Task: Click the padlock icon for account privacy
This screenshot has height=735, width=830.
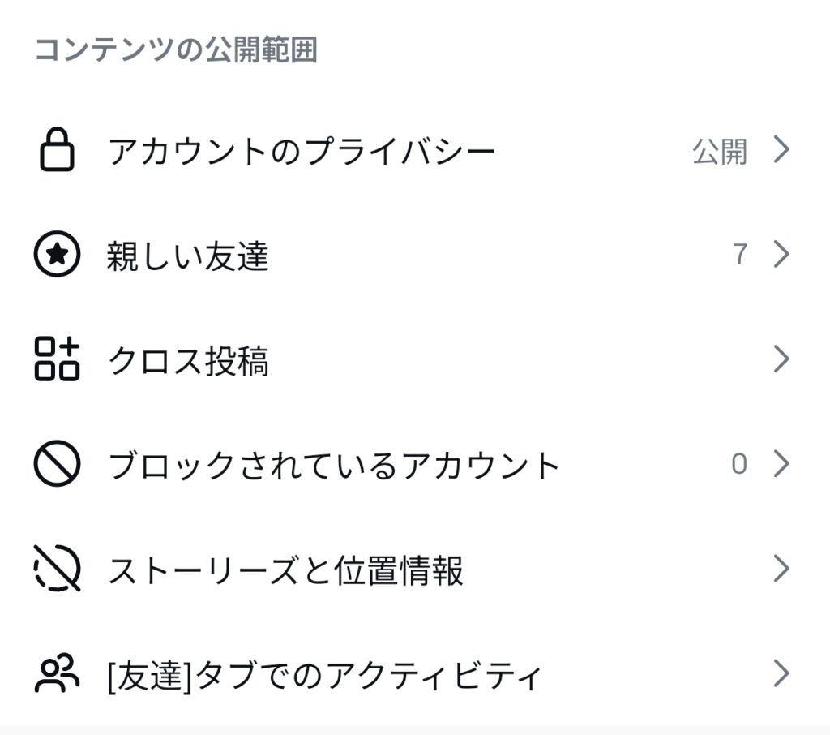Action: tap(57, 151)
